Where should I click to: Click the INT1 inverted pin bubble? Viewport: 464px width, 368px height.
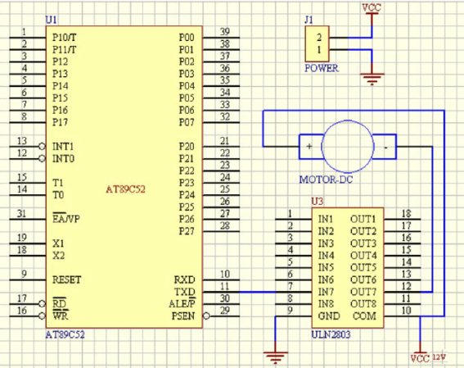pyautogui.click(x=43, y=147)
